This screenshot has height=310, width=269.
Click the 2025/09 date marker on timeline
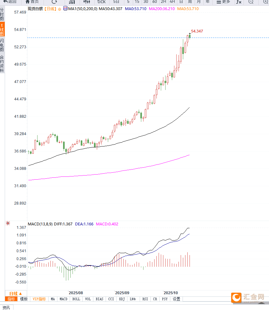(122, 293)
